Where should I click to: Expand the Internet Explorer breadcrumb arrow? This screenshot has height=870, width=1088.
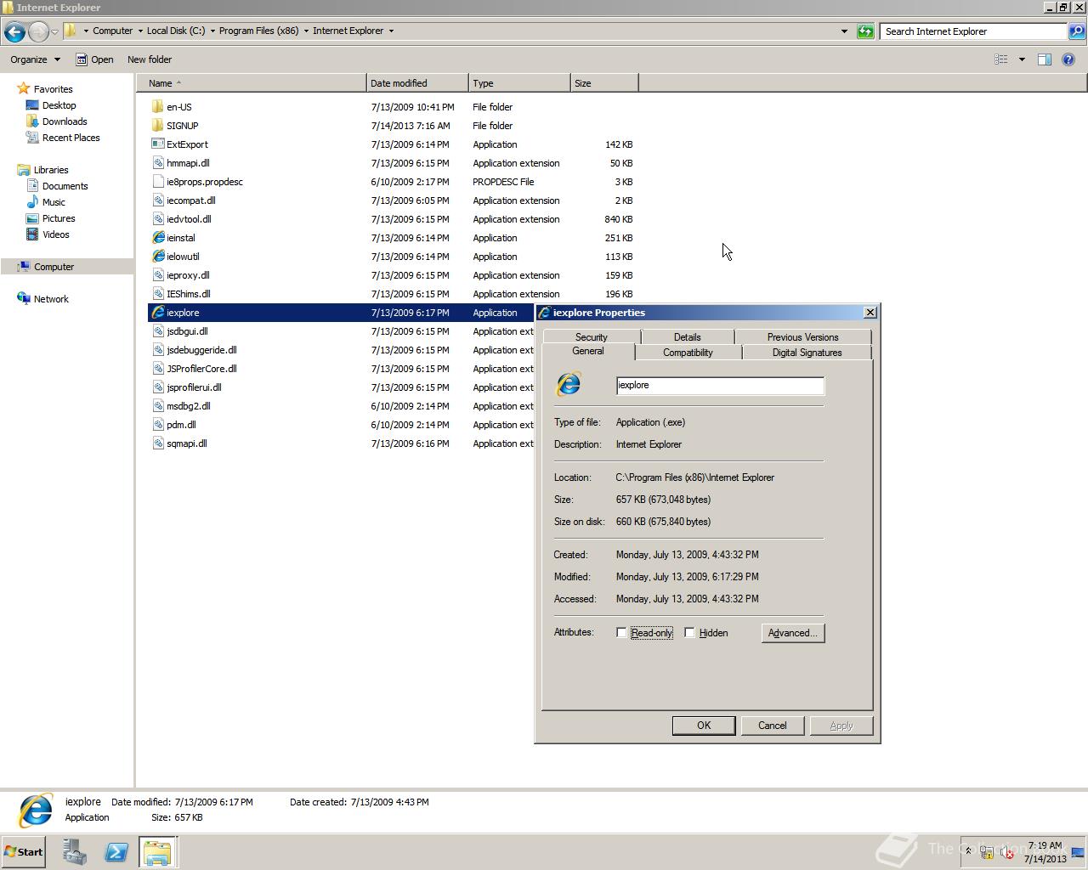(x=391, y=31)
